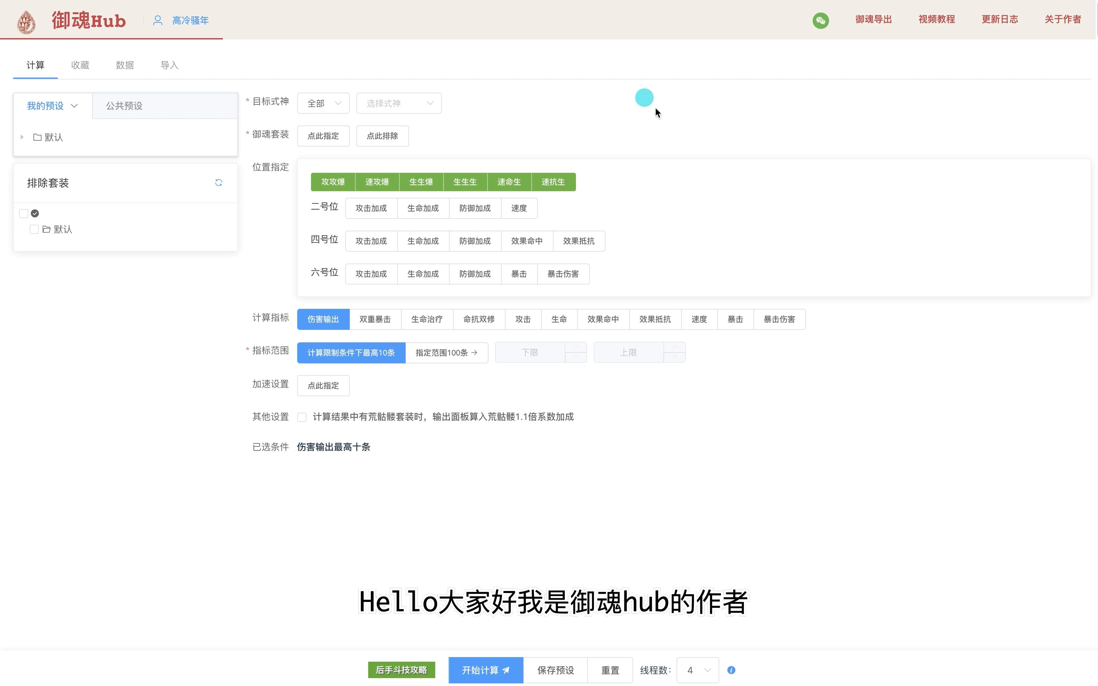Apply the 速命生 position preset

[509, 182]
